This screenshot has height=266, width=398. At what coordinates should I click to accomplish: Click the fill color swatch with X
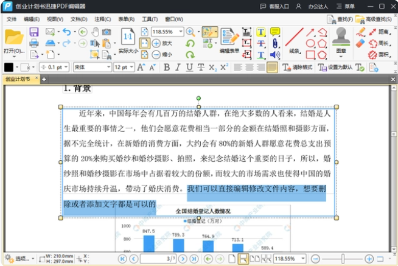tap(26, 68)
